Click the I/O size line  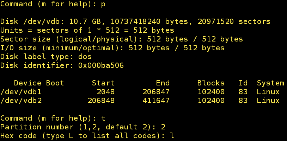click(x=112, y=48)
